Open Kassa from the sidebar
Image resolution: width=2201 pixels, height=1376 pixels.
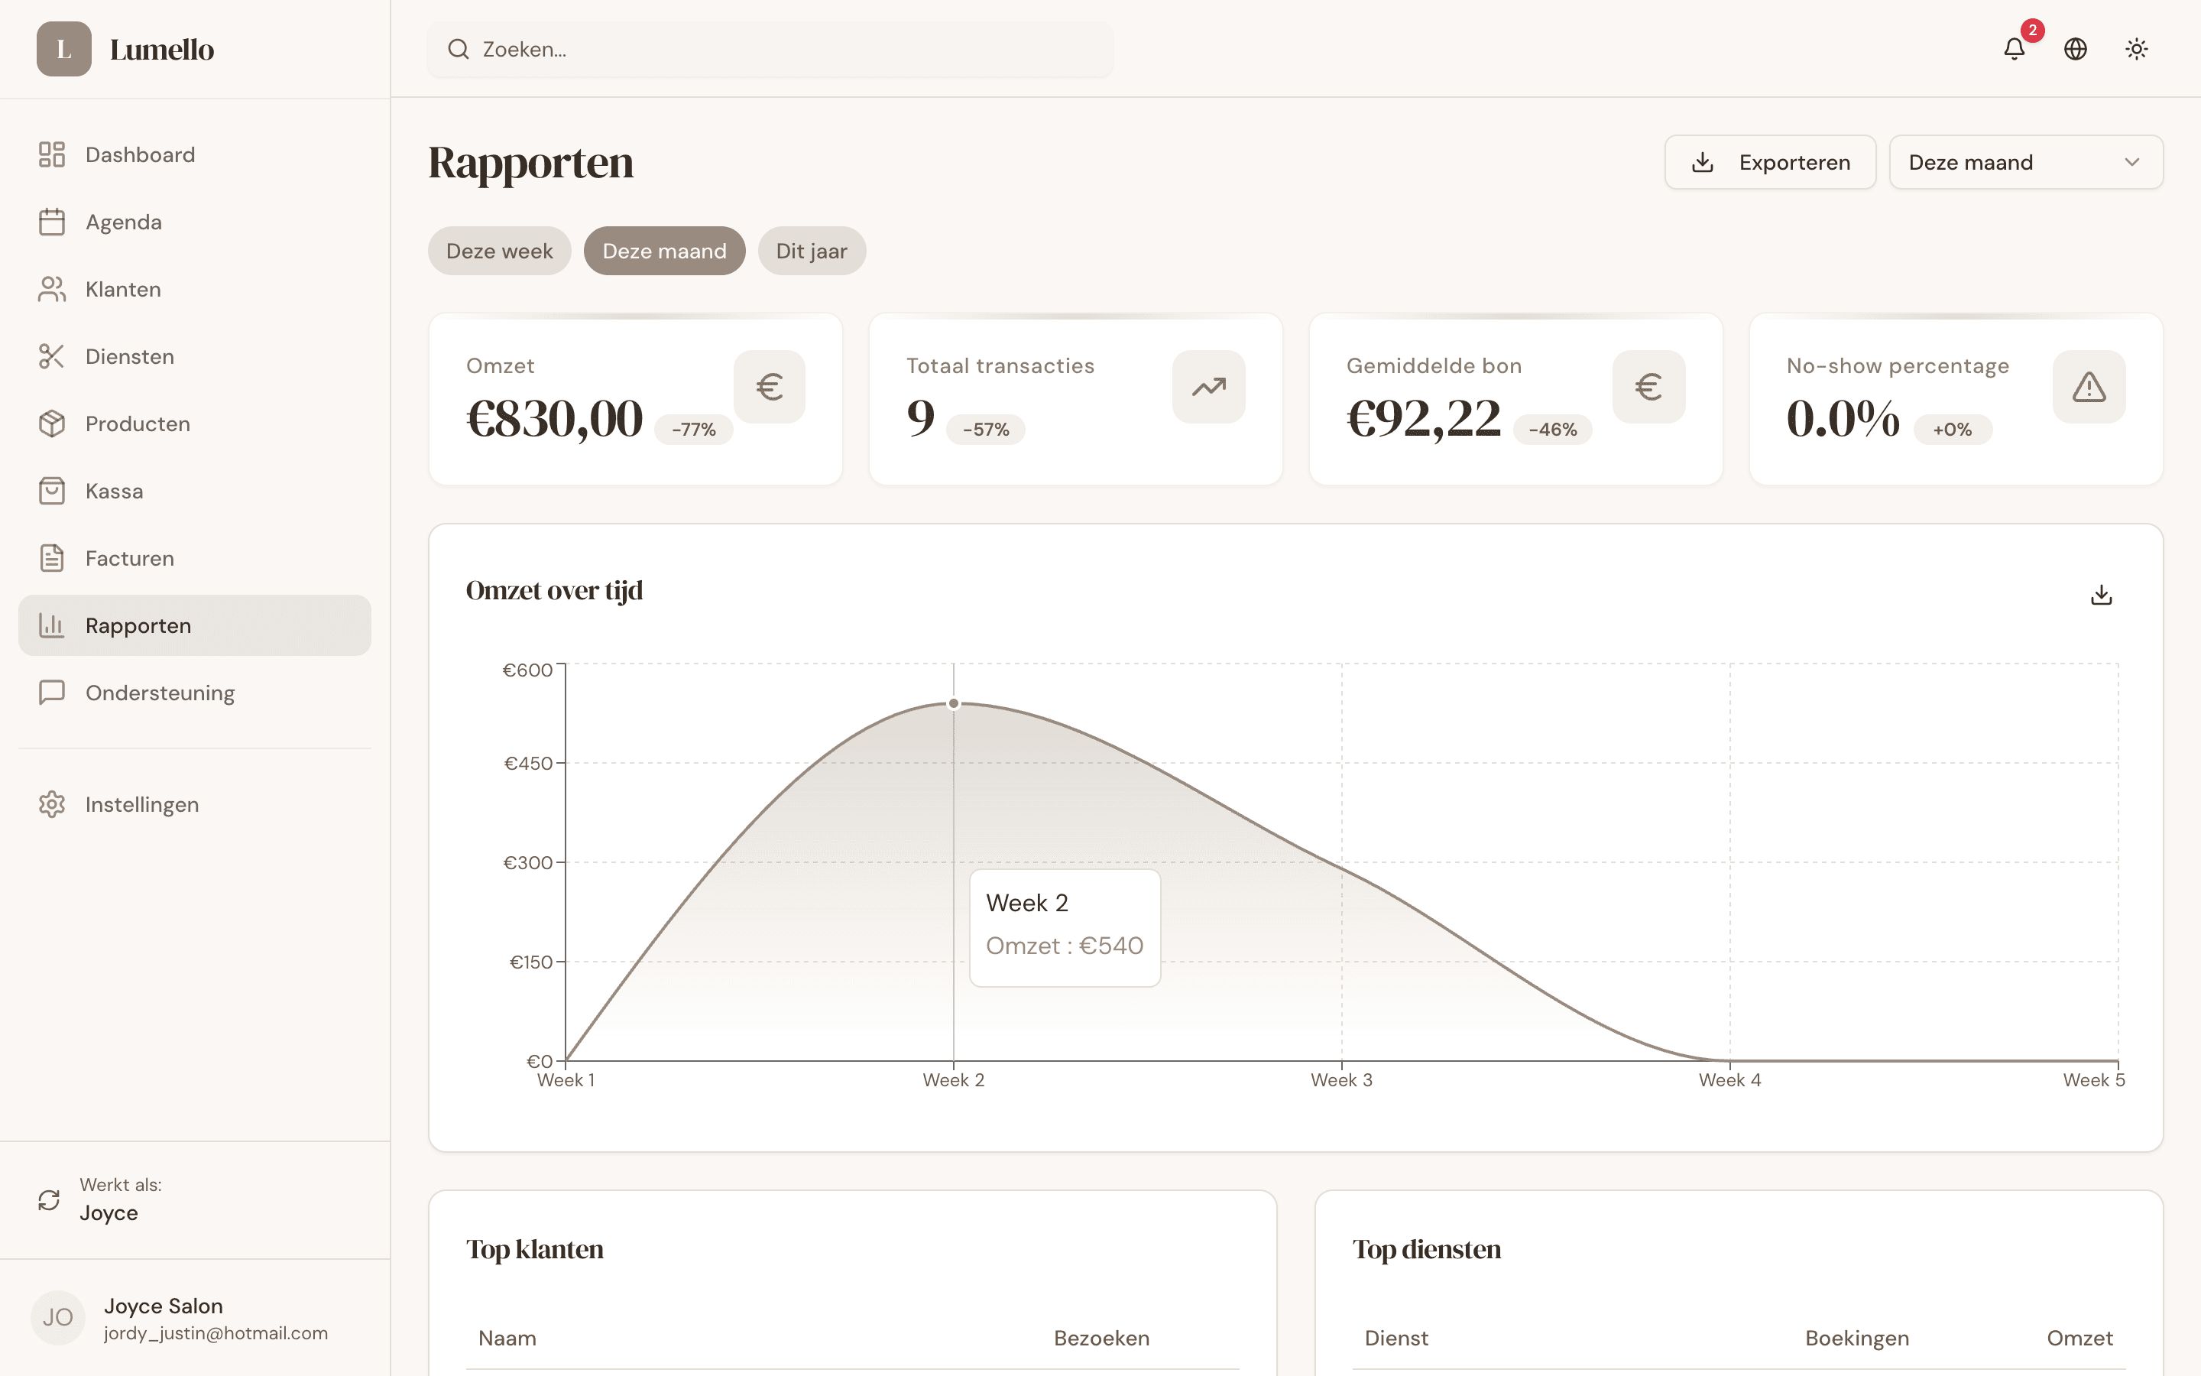pos(115,492)
